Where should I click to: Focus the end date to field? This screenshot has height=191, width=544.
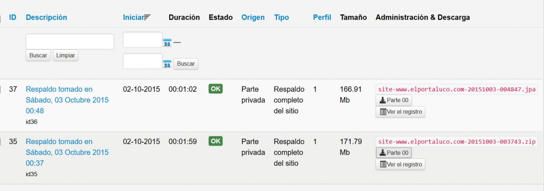142,61
